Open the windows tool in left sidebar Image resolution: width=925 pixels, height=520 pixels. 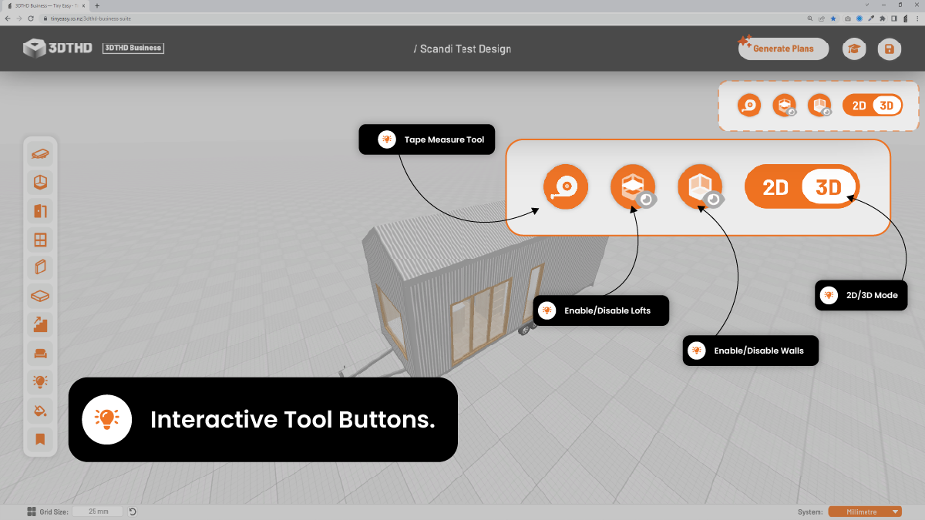click(x=40, y=240)
